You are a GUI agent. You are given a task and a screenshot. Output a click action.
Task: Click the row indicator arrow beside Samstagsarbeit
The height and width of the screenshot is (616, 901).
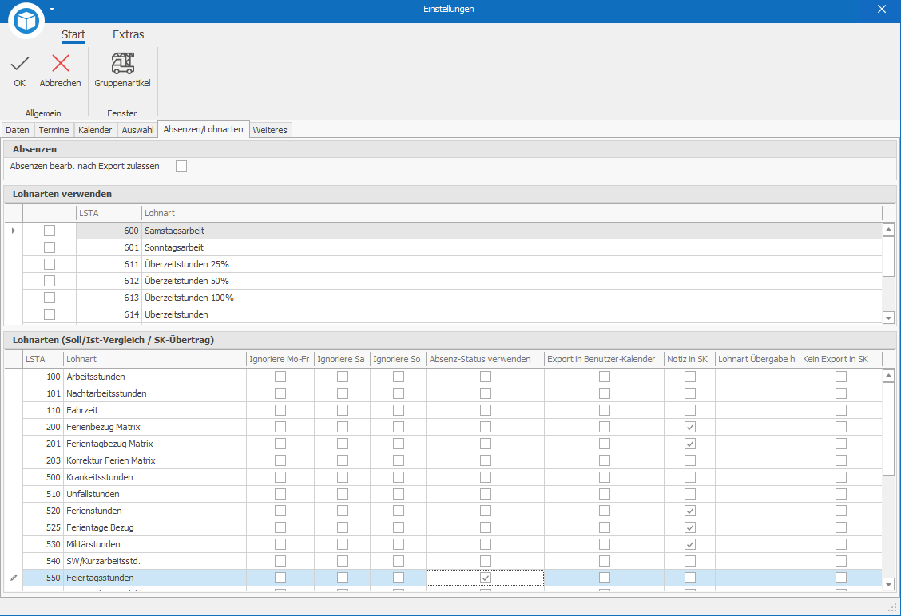point(14,231)
